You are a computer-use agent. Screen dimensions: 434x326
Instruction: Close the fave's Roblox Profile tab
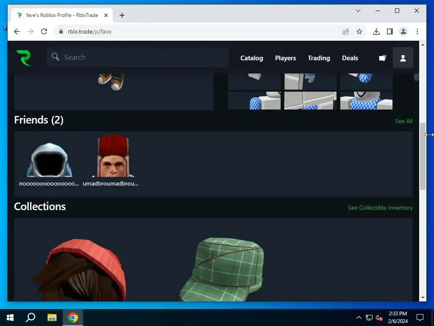(x=106, y=15)
